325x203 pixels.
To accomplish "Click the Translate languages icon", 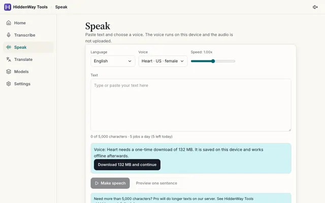I will coord(9,59).
